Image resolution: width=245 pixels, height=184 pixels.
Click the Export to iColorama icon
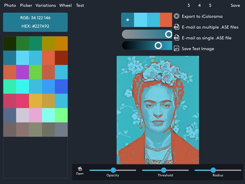tap(176, 16)
